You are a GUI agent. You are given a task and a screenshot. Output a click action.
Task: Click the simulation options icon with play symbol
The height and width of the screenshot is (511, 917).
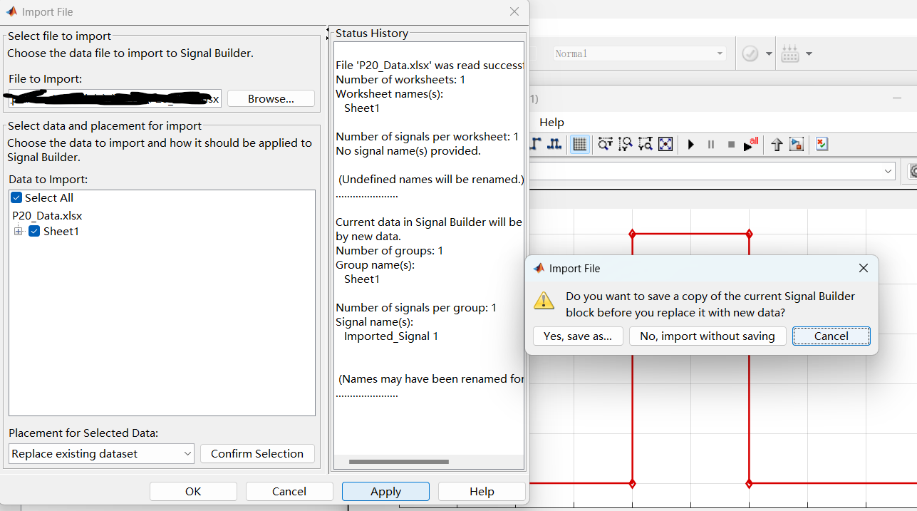pyautogui.click(x=797, y=145)
